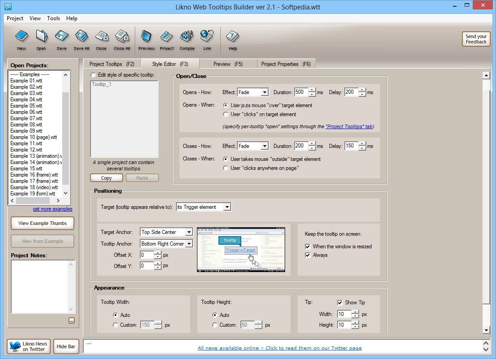Click the small project notes expand icon
Viewport: 496px width, 359px height.
[72, 321]
